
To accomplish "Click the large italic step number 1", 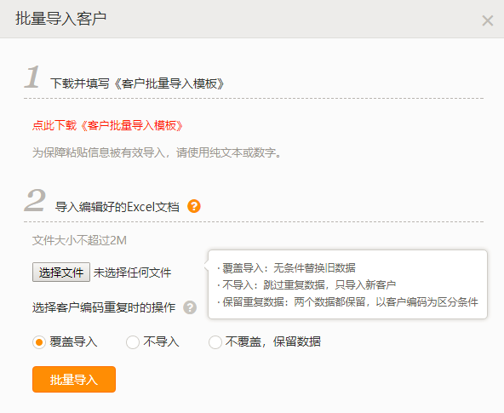I will [x=32, y=77].
